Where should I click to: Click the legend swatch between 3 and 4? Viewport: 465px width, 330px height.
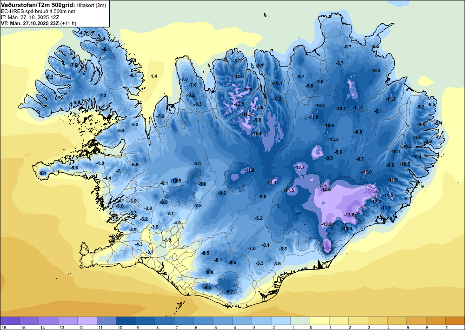tap(378, 321)
